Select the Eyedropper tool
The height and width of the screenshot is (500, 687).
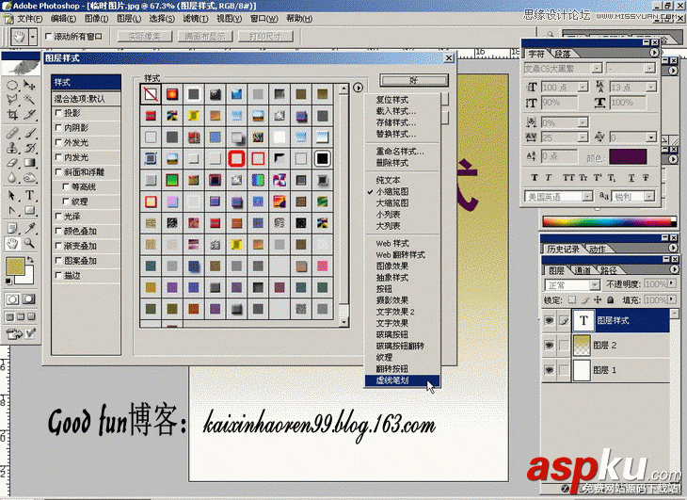click(29, 228)
